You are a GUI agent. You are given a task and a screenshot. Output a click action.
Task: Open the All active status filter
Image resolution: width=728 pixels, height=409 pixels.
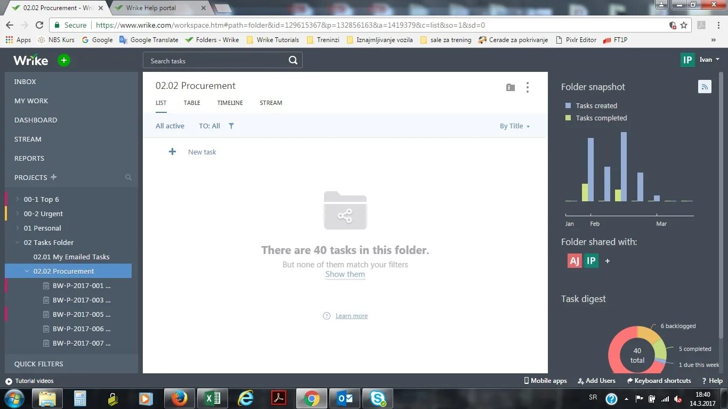(170, 126)
